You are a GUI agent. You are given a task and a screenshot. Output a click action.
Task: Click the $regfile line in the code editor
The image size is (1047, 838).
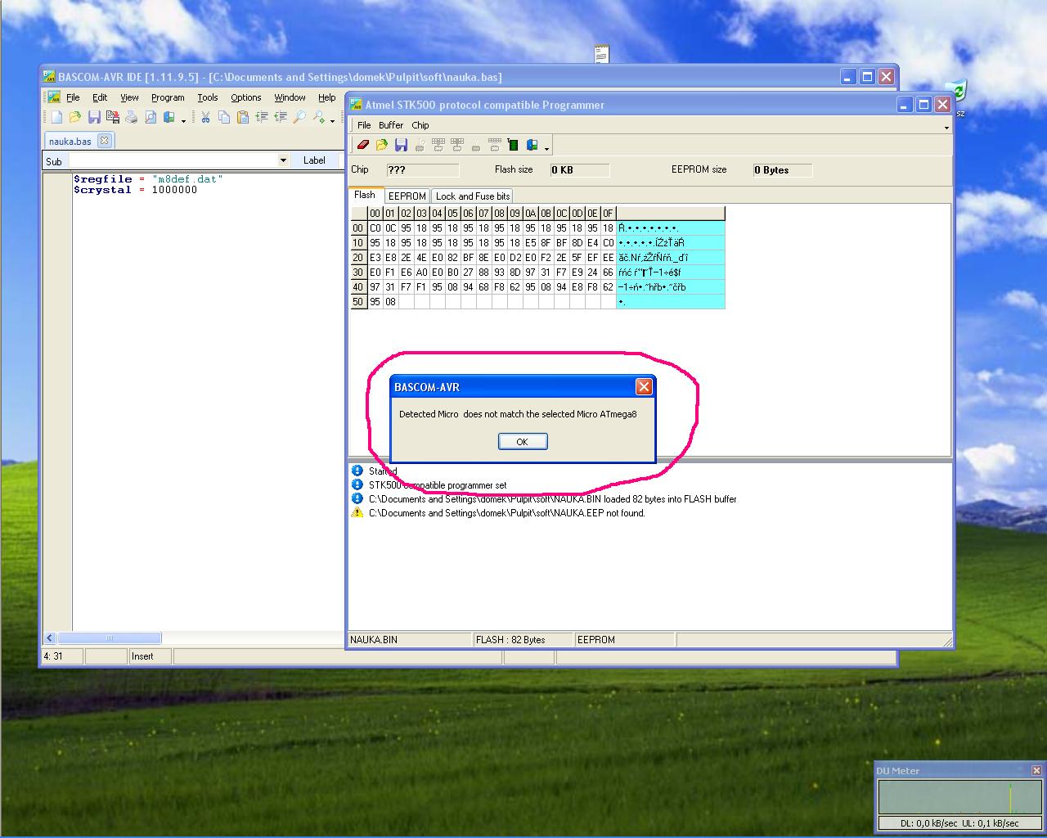pyautogui.click(x=148, y=178)
